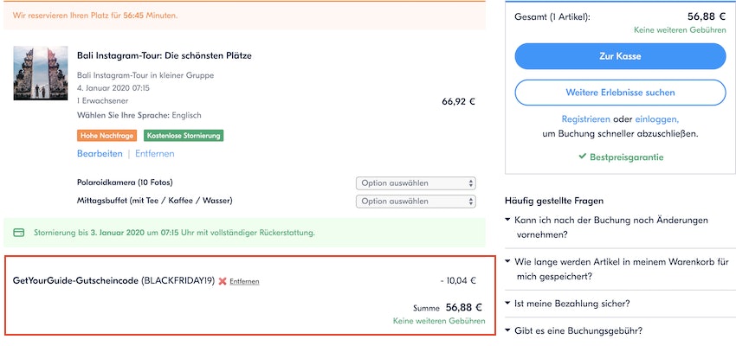Image resolution: width=736 pixels, height=346 pixels.
Task: Open the Bali tour thumbnail image
Action: 41,74
